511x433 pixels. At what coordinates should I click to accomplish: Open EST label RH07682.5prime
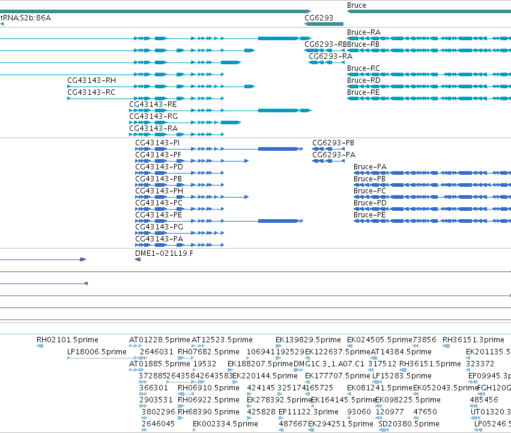(208, 352)
